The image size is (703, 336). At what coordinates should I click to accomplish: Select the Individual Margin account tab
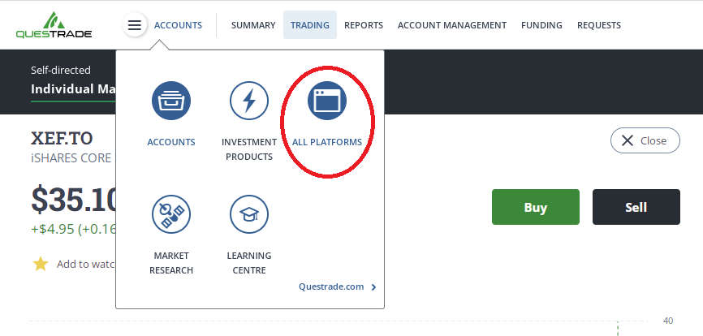[x=74, y=89]
